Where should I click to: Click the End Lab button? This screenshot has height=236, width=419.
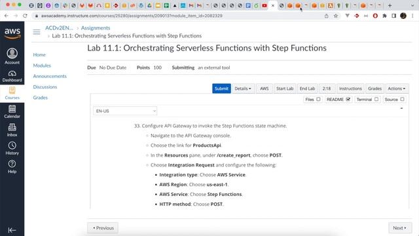tap(307, 88)
